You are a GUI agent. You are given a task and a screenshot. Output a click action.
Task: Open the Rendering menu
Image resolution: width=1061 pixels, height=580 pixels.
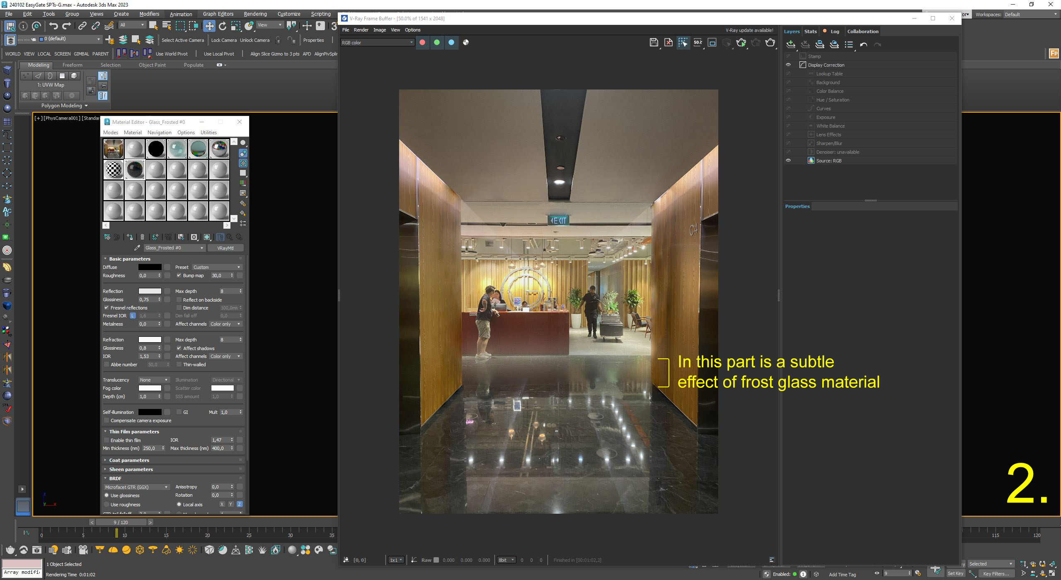(255, 14)
